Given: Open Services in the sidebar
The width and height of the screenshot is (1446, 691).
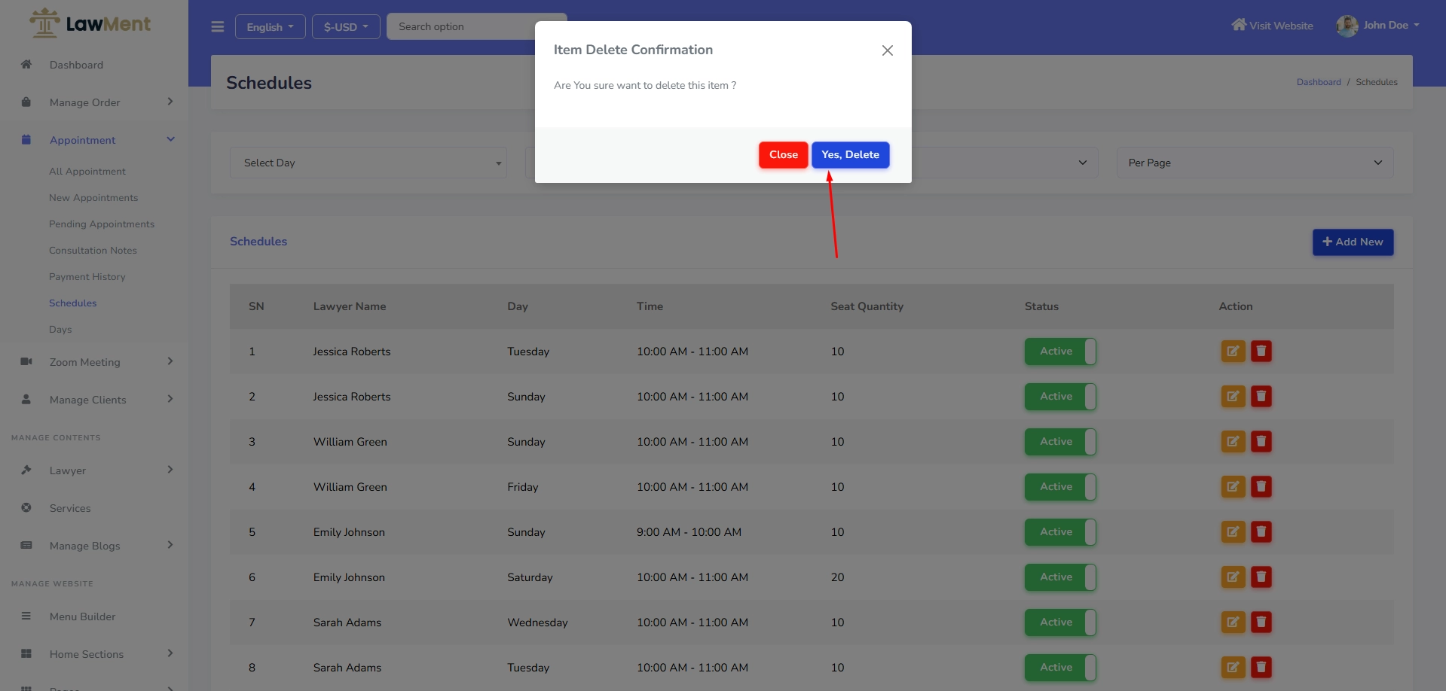Looking at the screenshot, I should tap(70, 508).
